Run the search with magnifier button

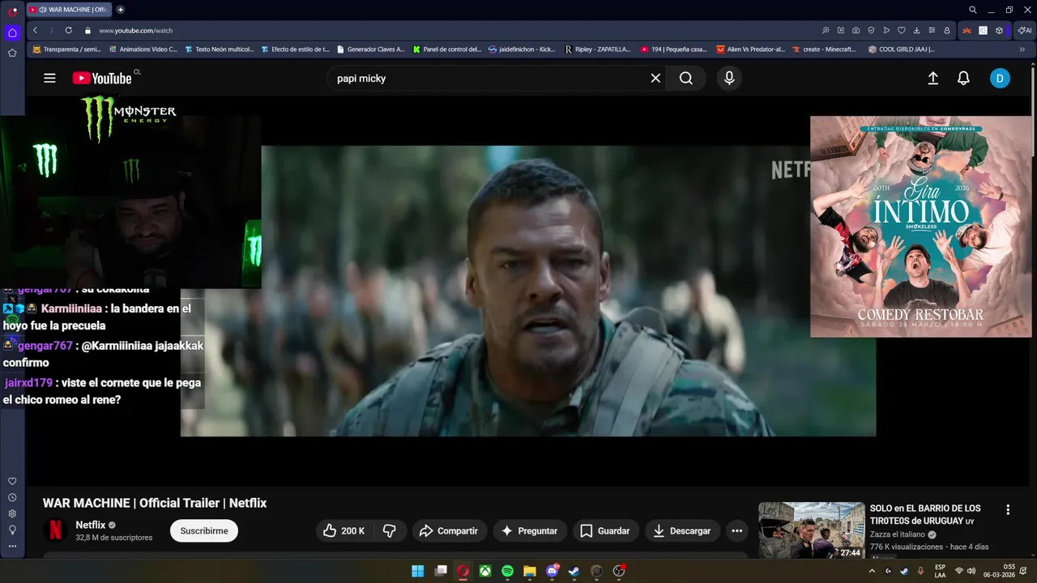(x=686, y=79)
